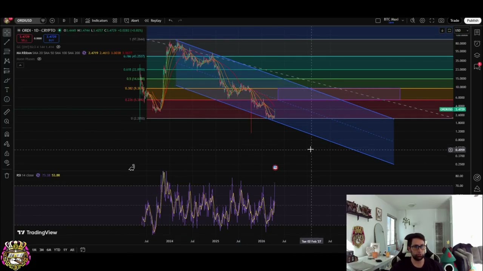Screen dimensions: 483x271
Task: Open the quick search icon
Action: tap(413, 20)
